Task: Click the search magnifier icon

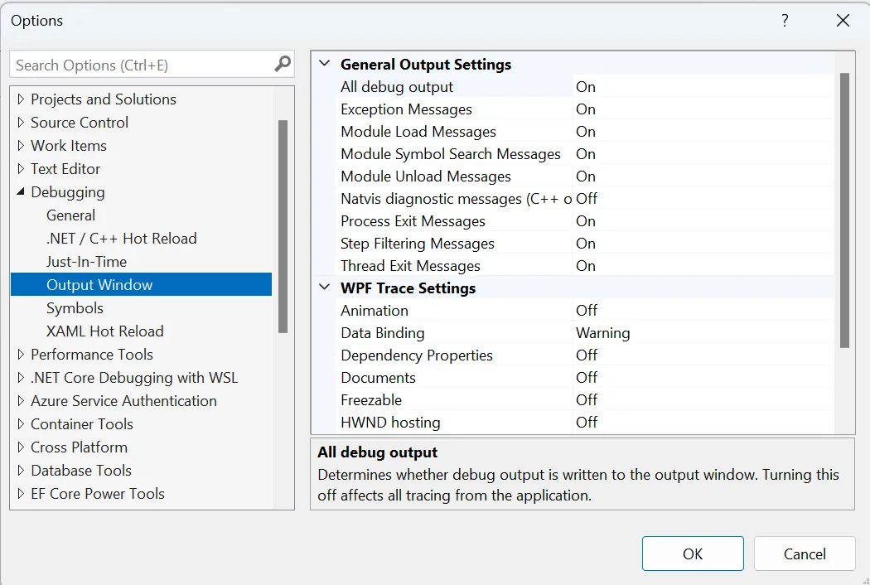Action: (x=283, y=64)
